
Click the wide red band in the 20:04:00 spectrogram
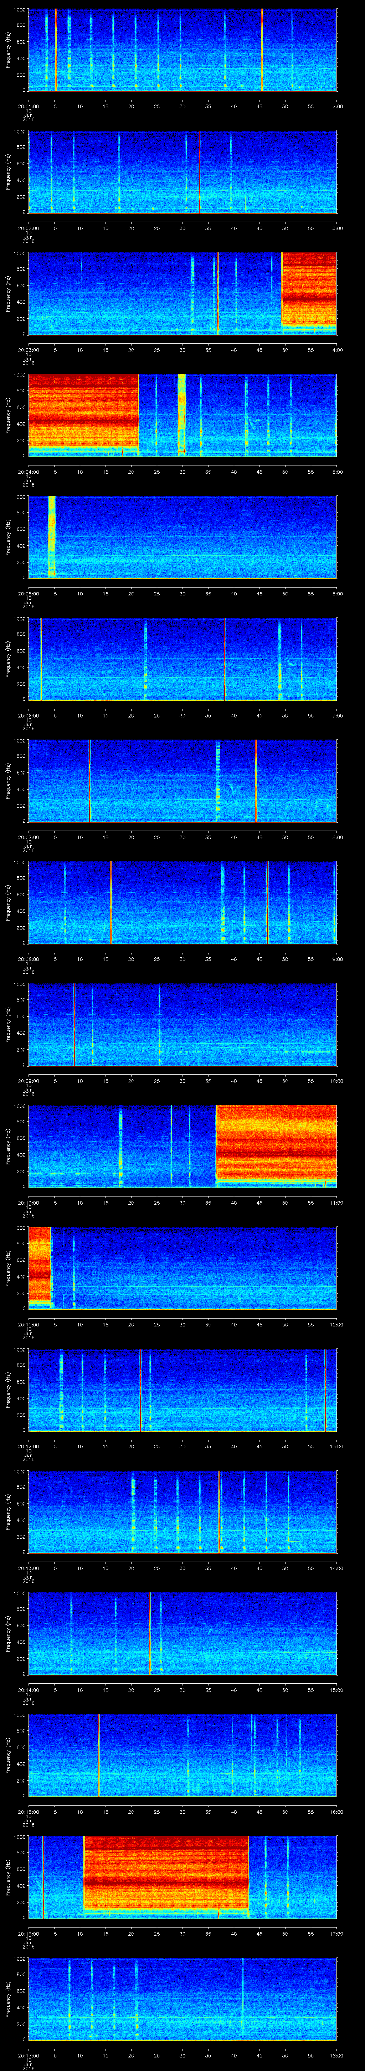(x=83, y=413)
